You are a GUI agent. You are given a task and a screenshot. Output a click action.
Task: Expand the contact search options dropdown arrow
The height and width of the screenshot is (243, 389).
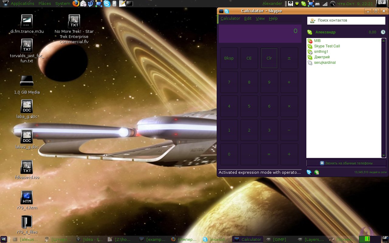314,21
